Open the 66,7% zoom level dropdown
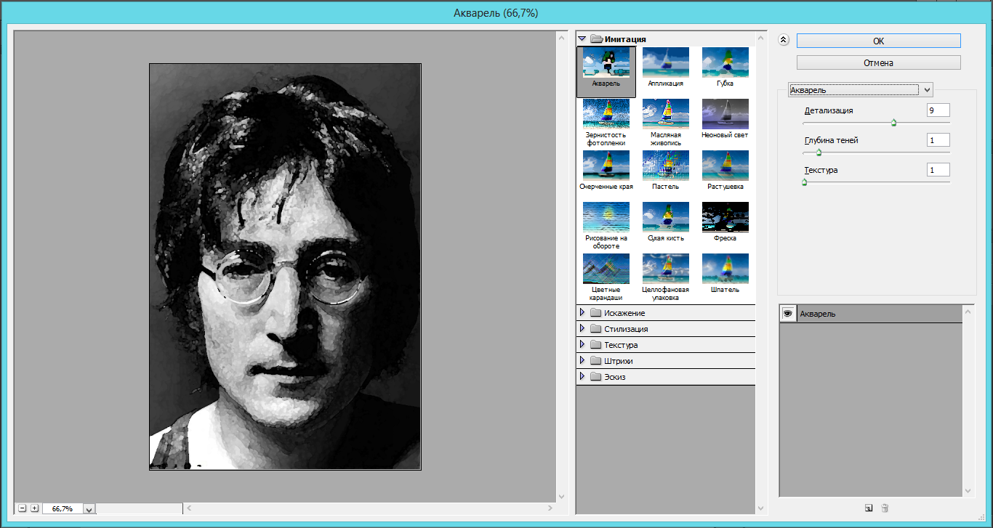993x528 pixels. point(89,509)
